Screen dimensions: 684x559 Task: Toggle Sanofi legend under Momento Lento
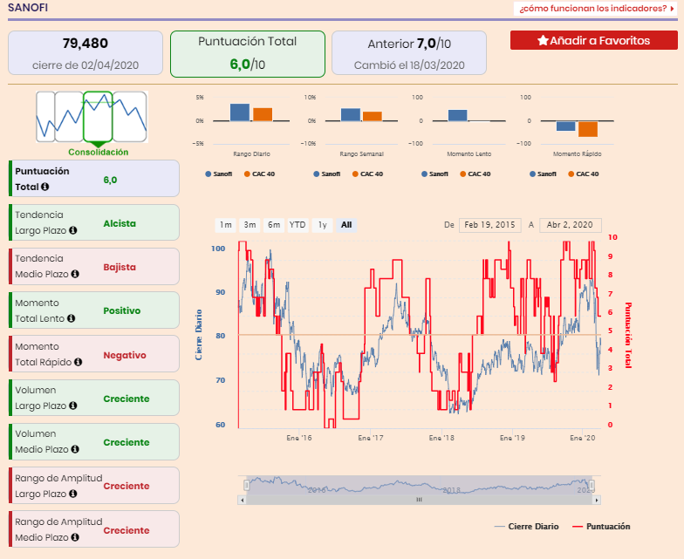[x=434, y=174]
